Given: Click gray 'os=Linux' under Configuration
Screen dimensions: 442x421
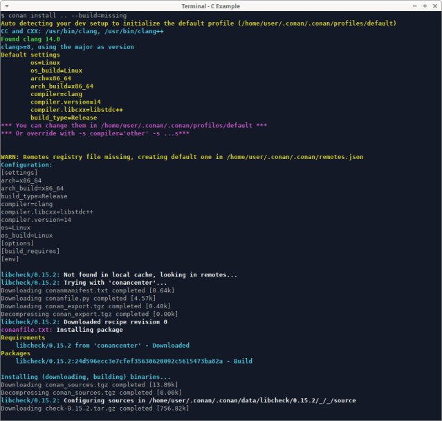Looking at the screenshot, I should point(15,227).
